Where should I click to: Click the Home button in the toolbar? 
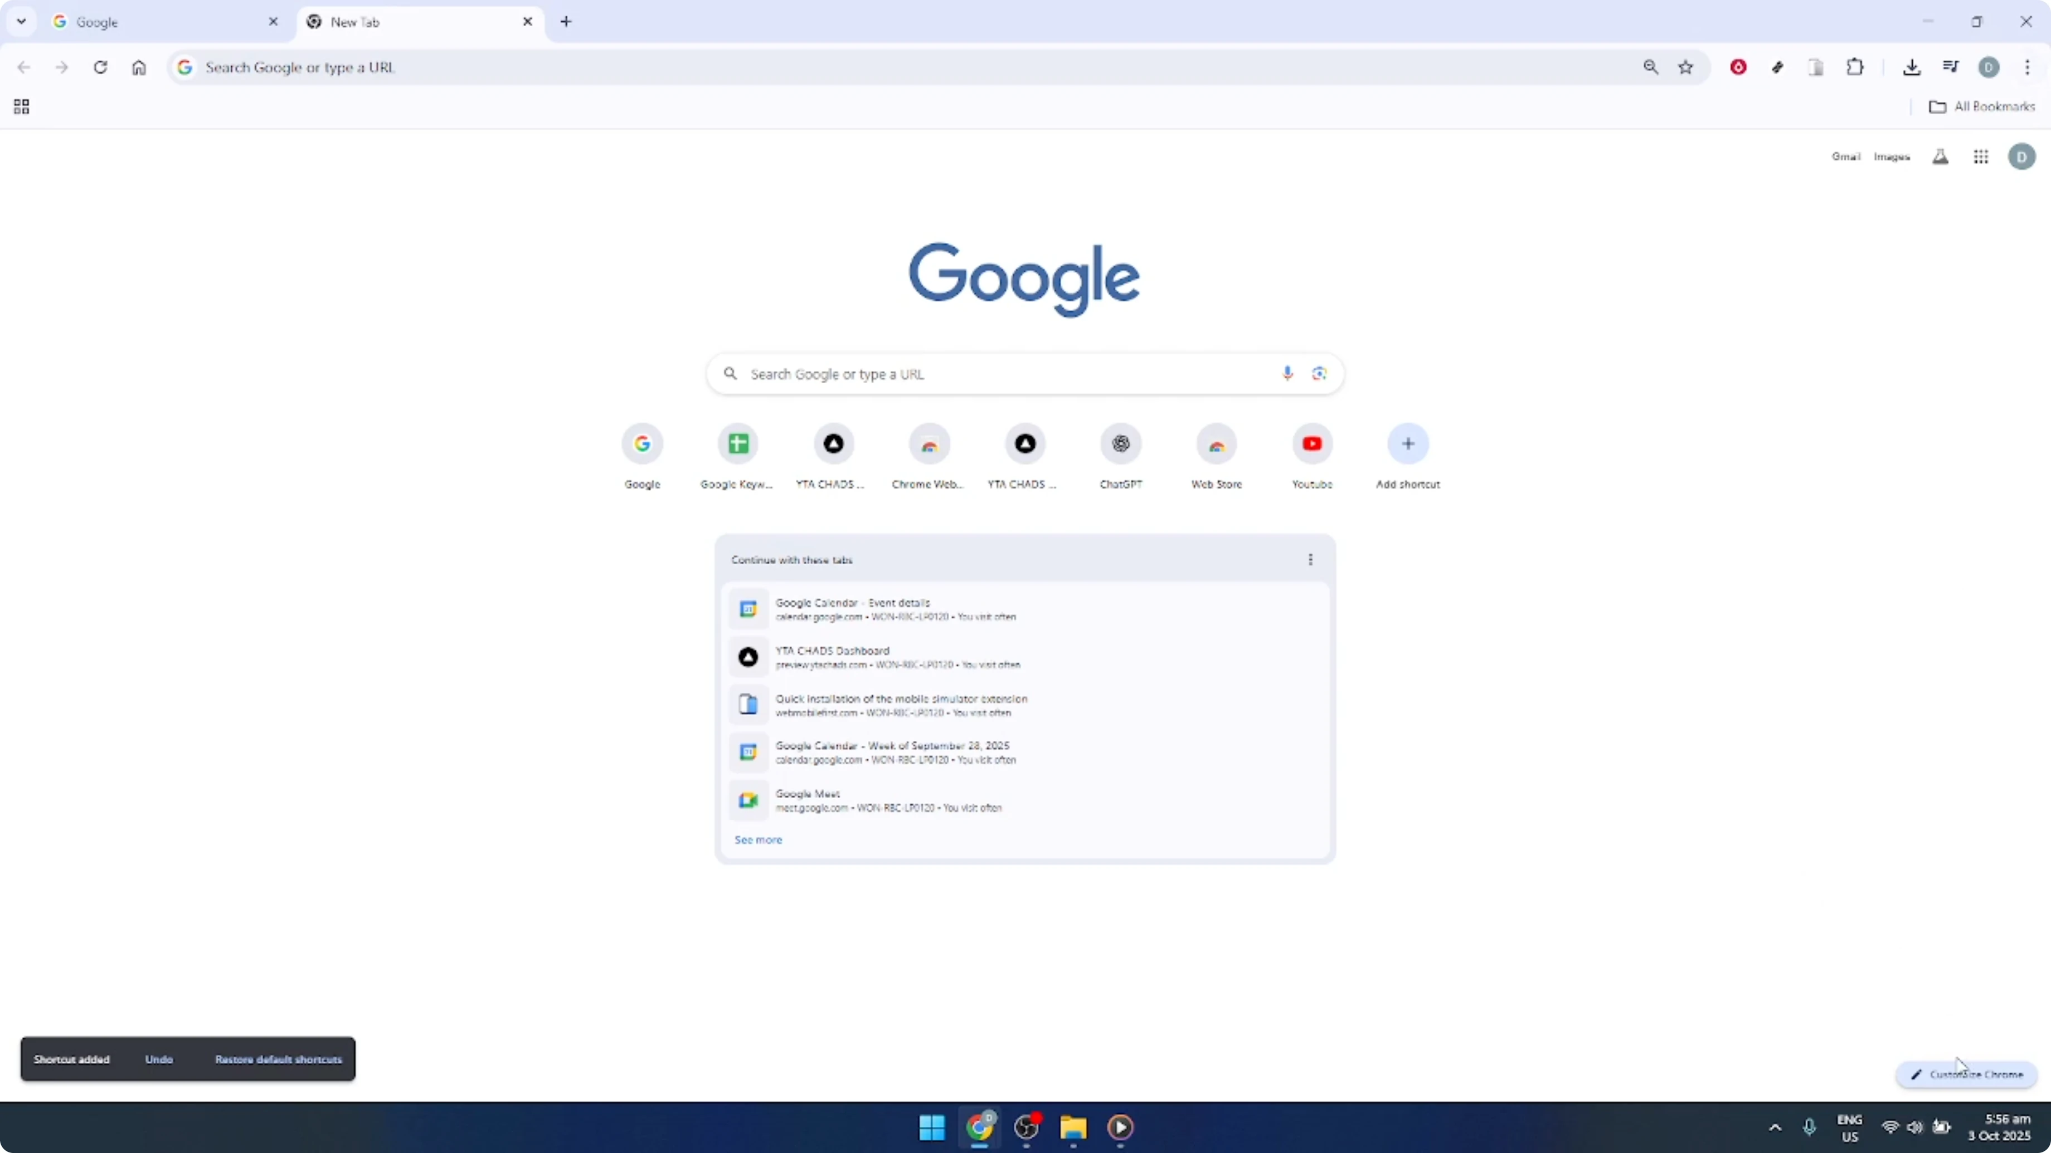tap(139, 67)
